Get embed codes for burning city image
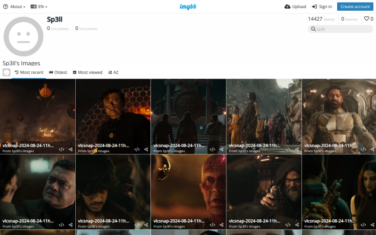The image size is (376, 235). pyautogui.click(x=61, y=149)
